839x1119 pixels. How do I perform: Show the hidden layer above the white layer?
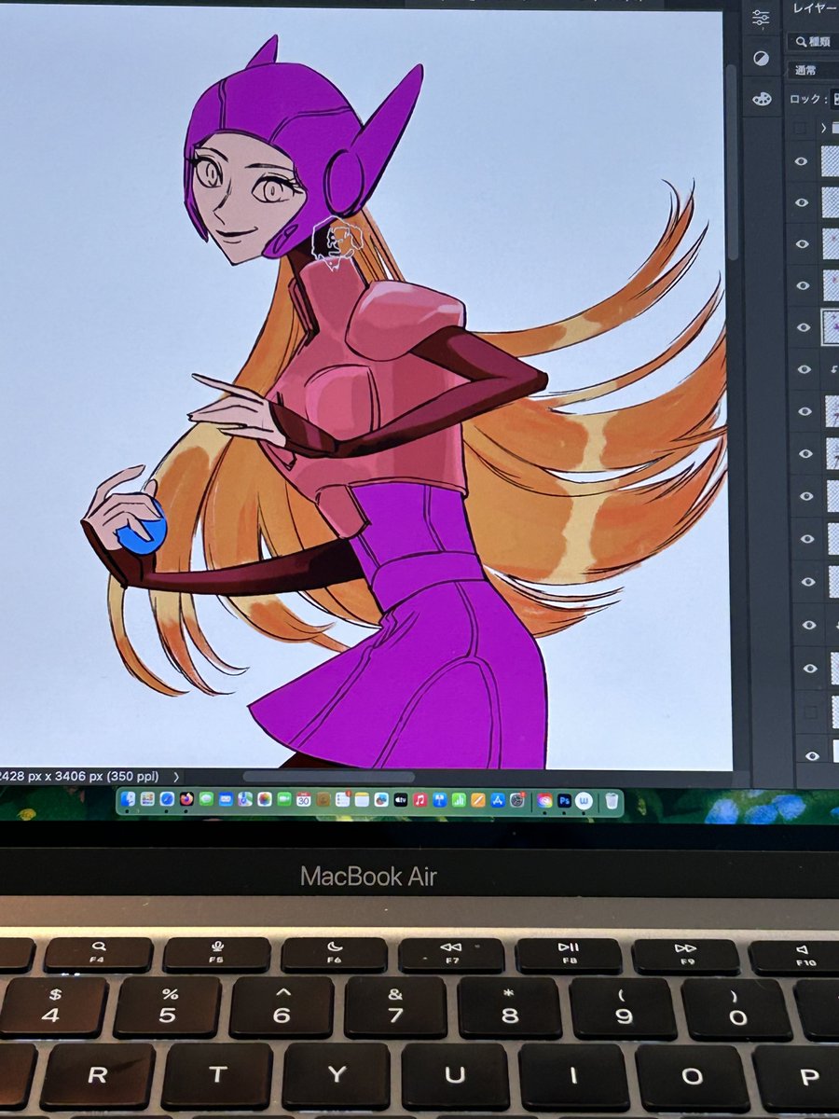pos(810,713)
